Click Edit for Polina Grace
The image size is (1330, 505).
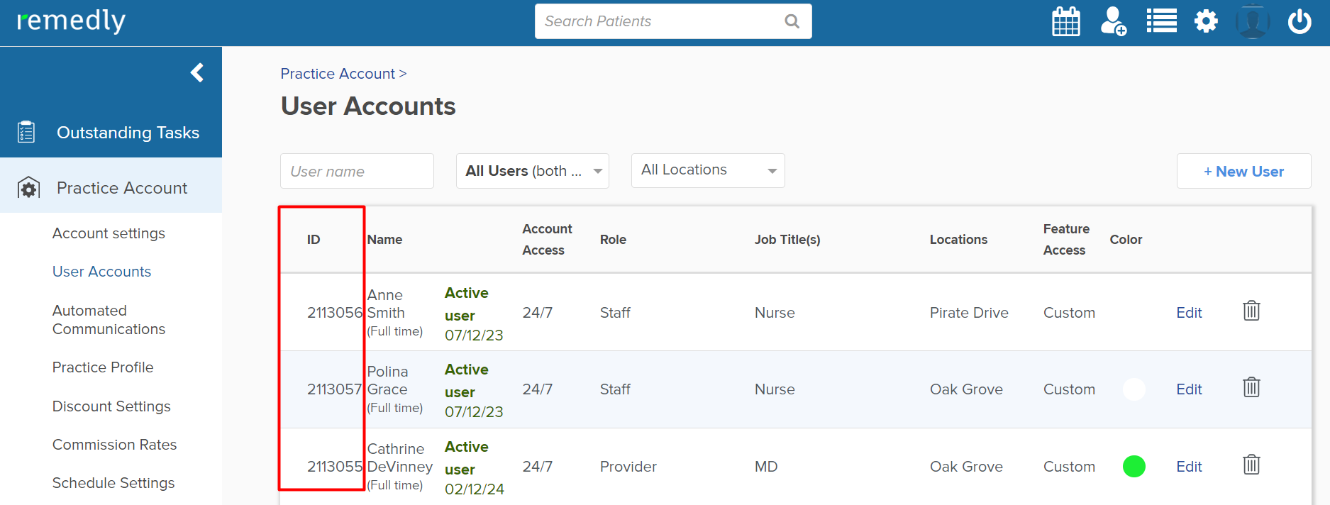[x=1189, y=389]
